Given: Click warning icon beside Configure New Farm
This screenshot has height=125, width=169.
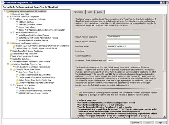Looking at the screenshot, I should 11,14.
